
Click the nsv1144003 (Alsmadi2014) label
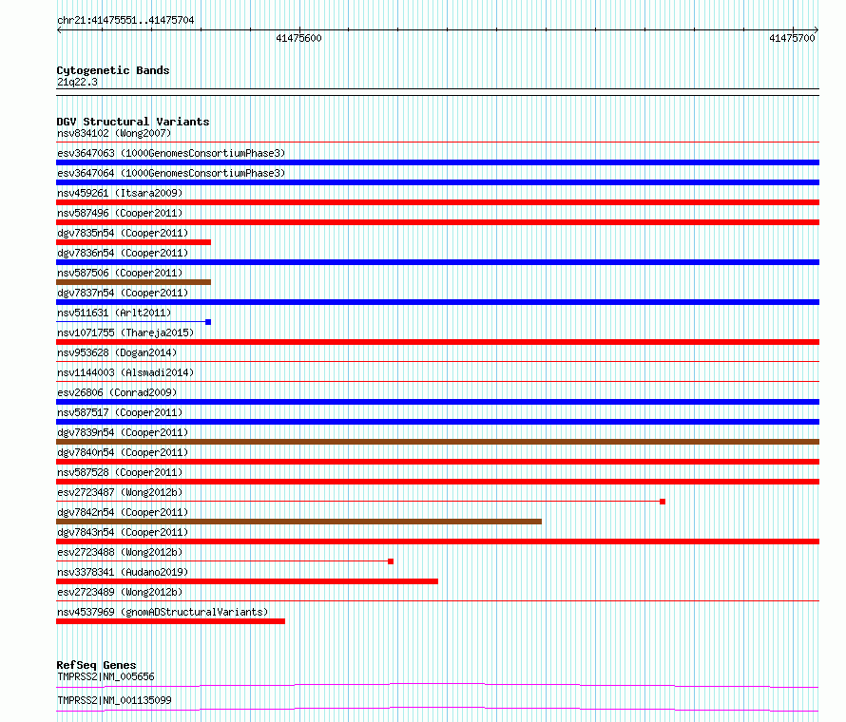click(x=125, y=372)
